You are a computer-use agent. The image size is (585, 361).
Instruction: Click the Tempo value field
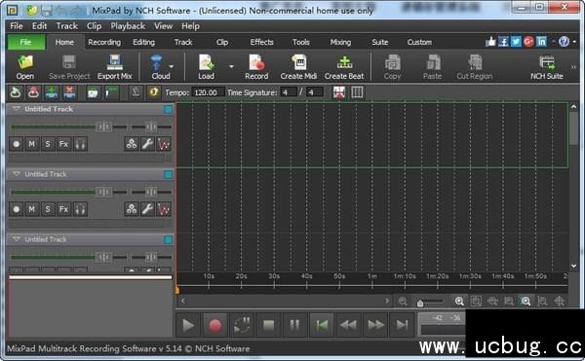coord(208,92)
